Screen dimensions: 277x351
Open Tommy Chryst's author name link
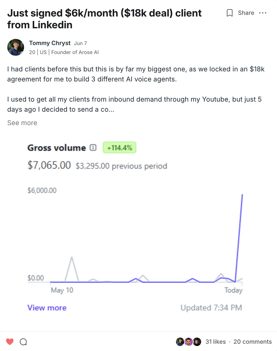[50, 43]
